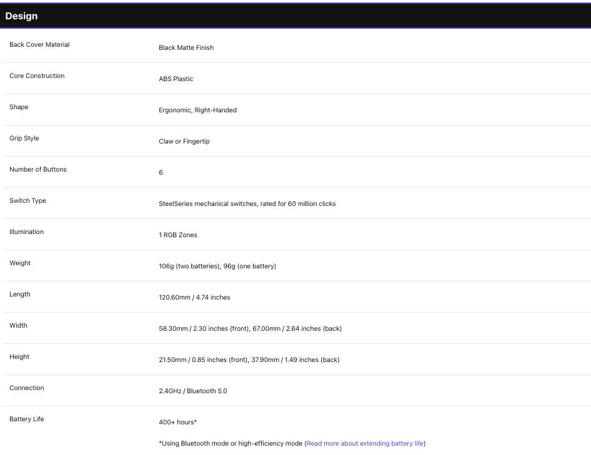Click the ABS Plastic value text

[x=176, y=79]
